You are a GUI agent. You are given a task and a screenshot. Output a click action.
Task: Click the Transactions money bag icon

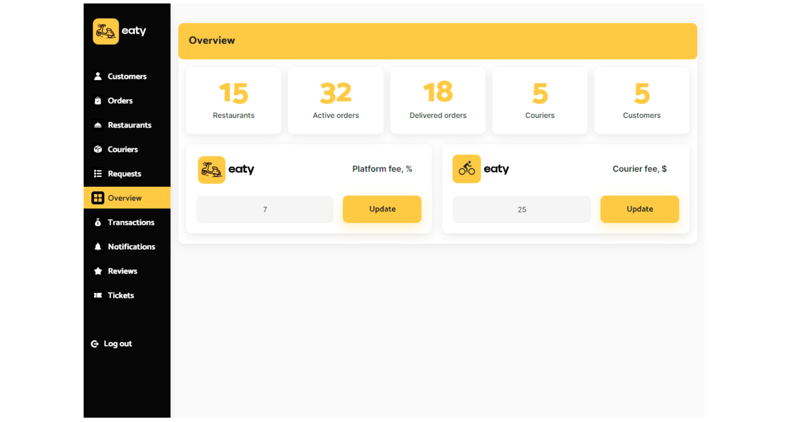(98, 222)
